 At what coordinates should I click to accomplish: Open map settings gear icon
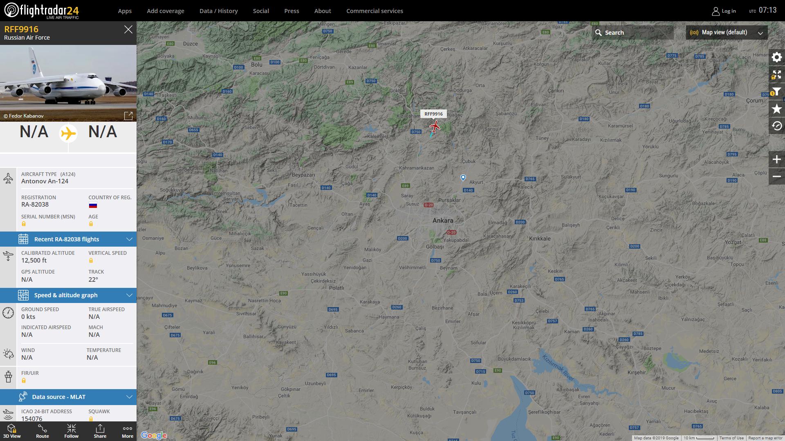click(776, 57)
